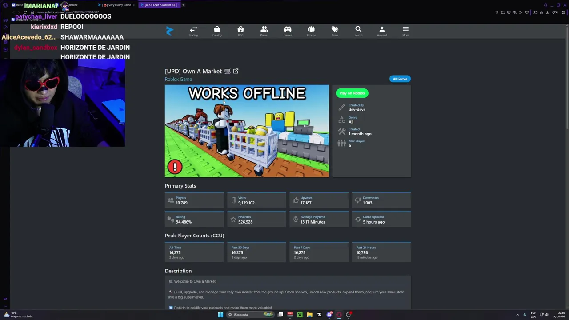Switch to the [UPD] Own A Market tab
569x320 pixels.
click(x=160, y=5)
